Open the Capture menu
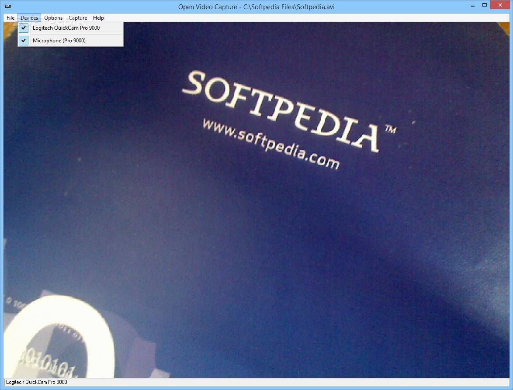Screen dimensions: 513x390 click(78, 17)
